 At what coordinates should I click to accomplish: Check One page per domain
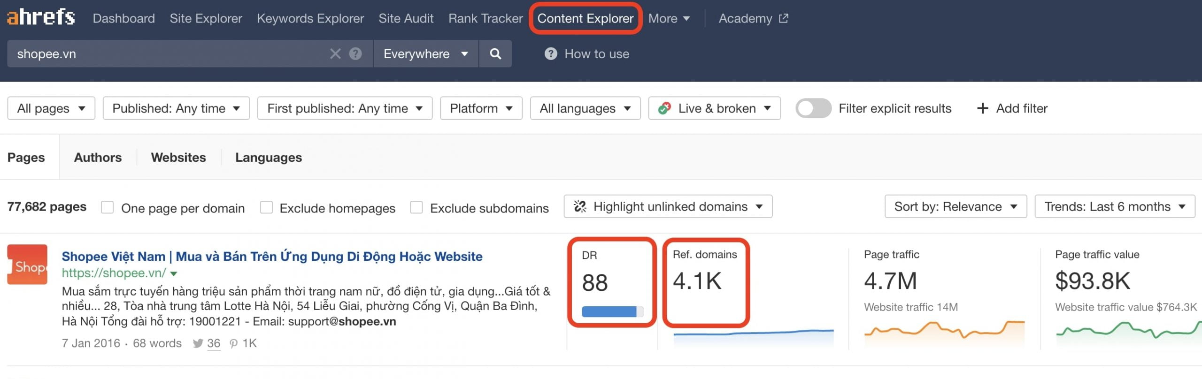click(x=108, y=207)
